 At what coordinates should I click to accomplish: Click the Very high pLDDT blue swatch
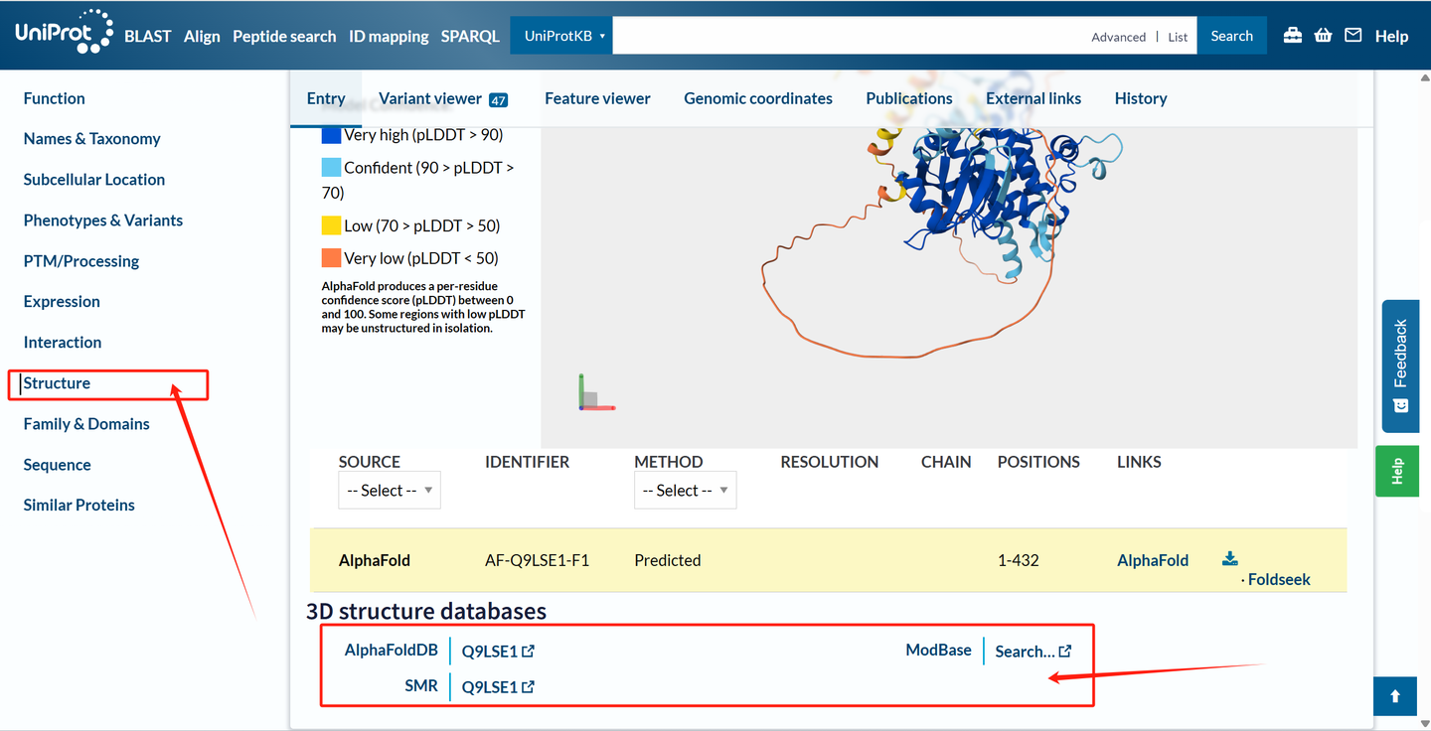pos(331,134)
